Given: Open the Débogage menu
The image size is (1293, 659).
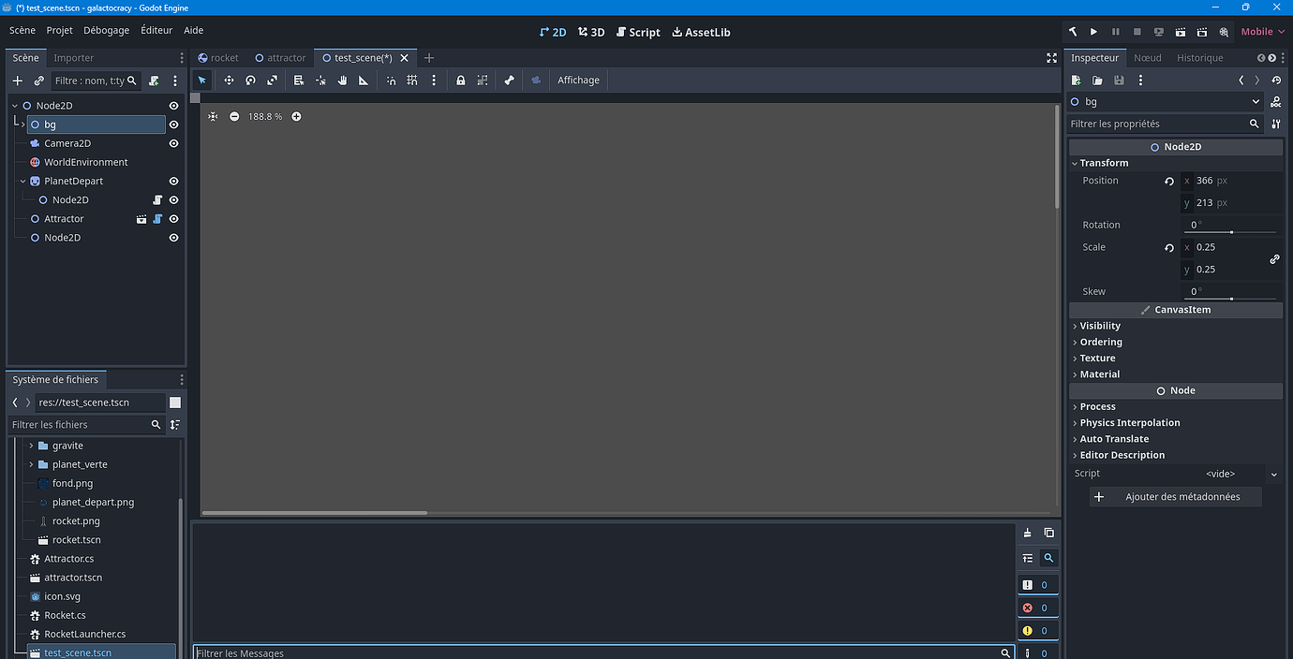Looking at the screenshot, I should (x=107, y=30).
